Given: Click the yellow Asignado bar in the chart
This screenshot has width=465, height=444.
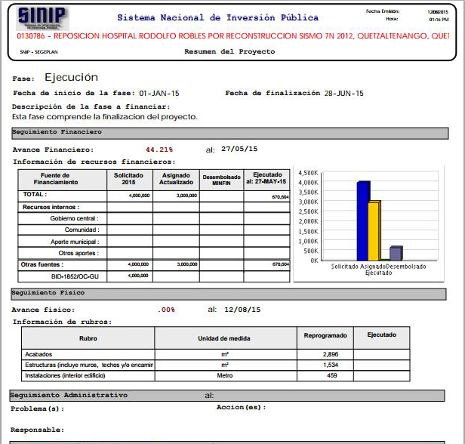Looking at the screenshot, I should click(374, 230).
